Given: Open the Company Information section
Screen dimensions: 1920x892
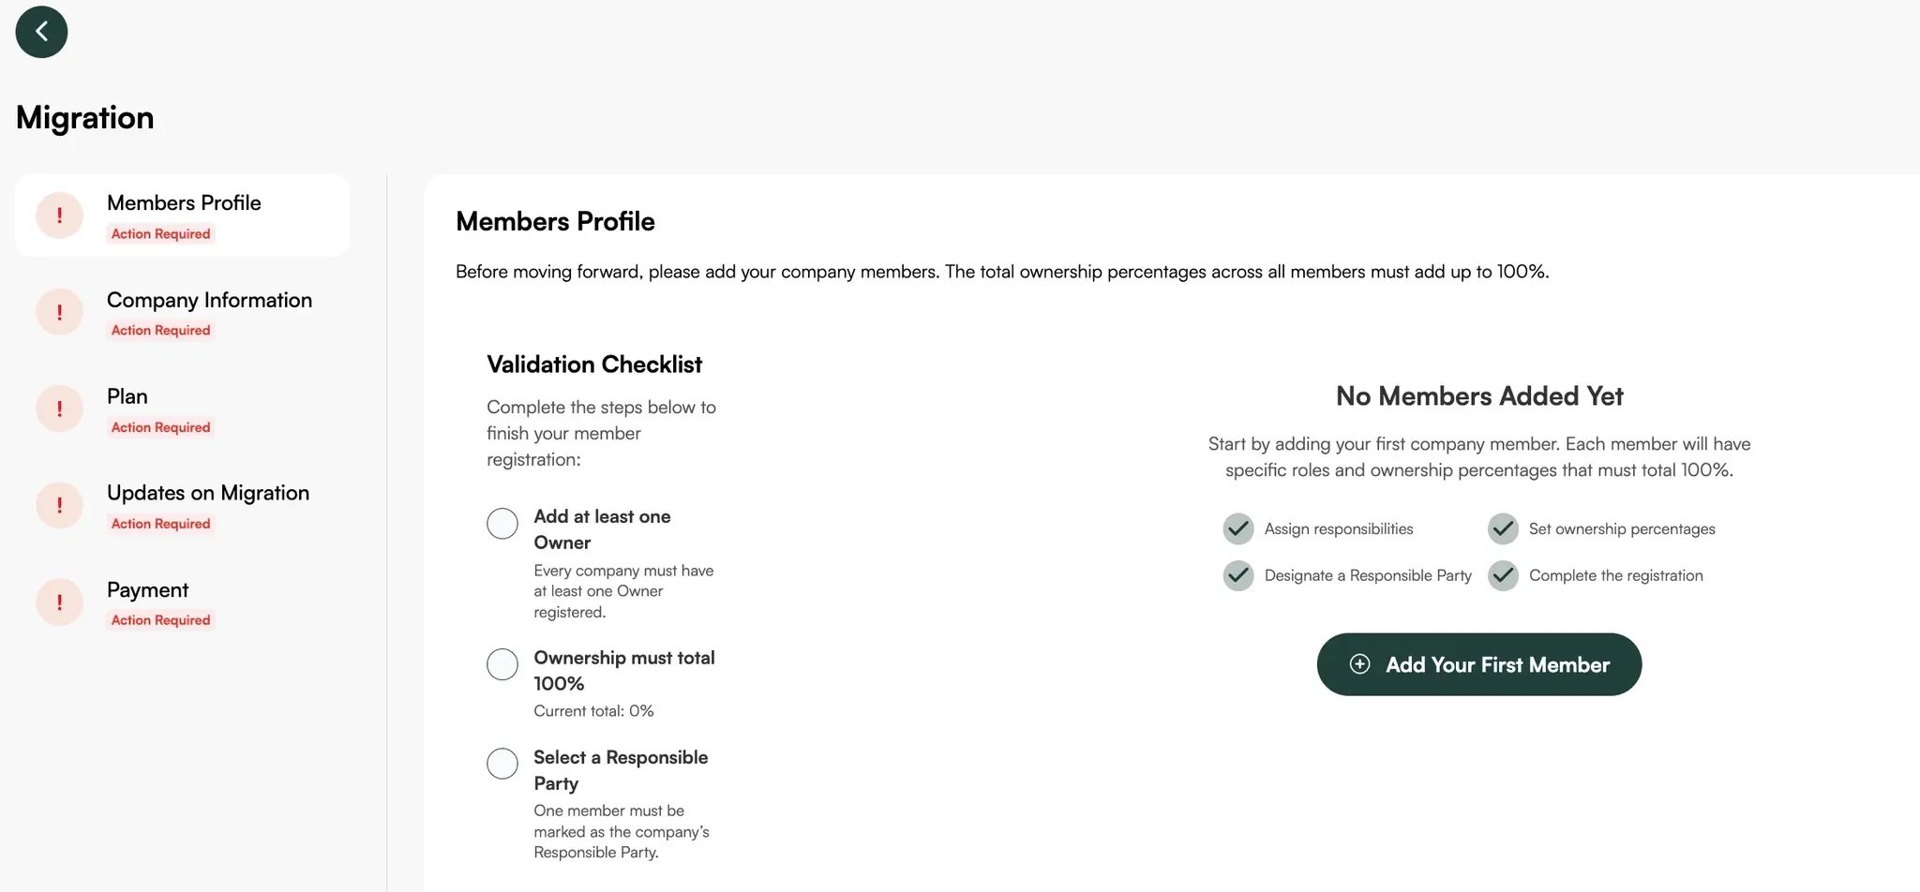Looking at the screenshot, I should [x=209, y=300].
